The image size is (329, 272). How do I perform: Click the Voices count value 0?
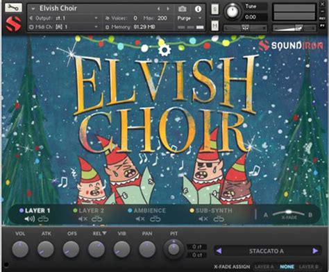[x=135, y=18]
